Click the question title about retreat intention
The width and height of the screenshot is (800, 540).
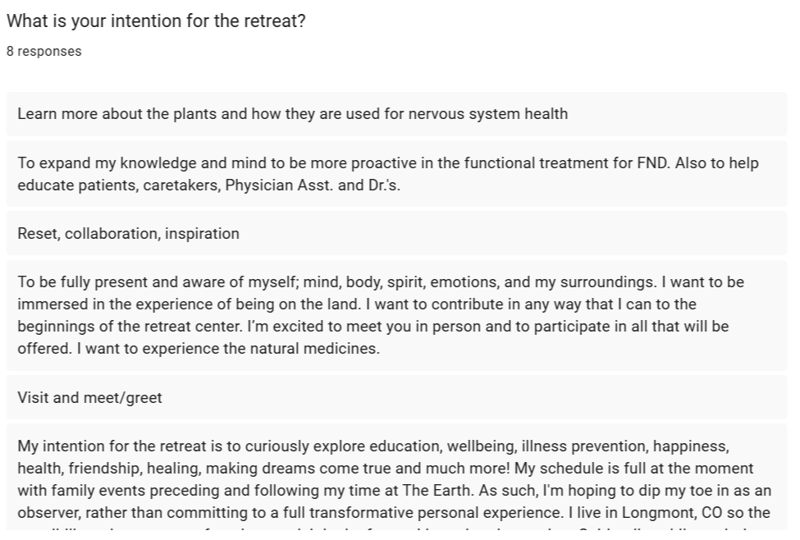[156, 21]
